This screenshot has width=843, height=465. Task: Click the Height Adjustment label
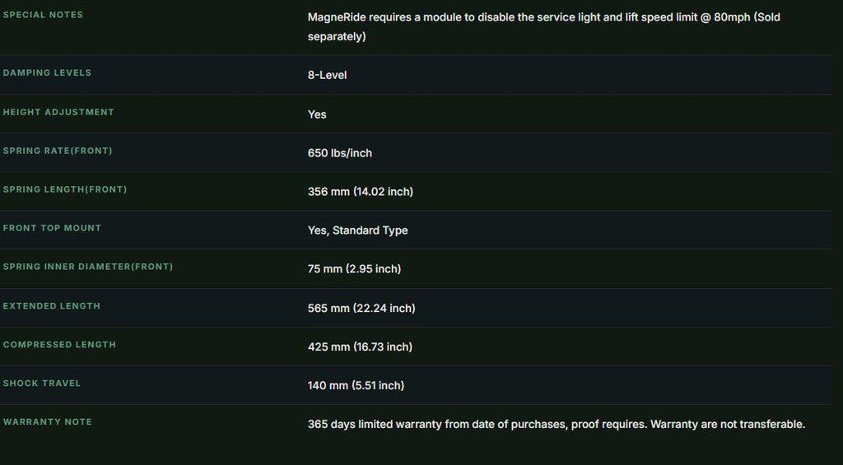click(58, 112)
